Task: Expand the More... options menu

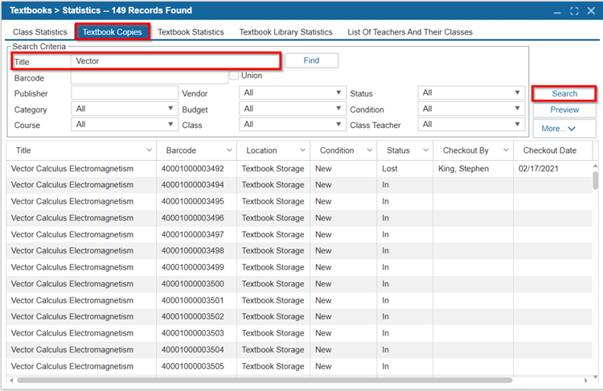Action: click(x=564, y=129)
